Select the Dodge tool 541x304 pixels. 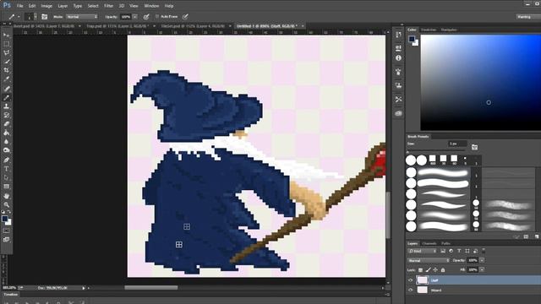[6, 150]
